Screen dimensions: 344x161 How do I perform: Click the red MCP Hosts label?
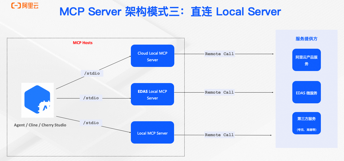tap(83, 43)
